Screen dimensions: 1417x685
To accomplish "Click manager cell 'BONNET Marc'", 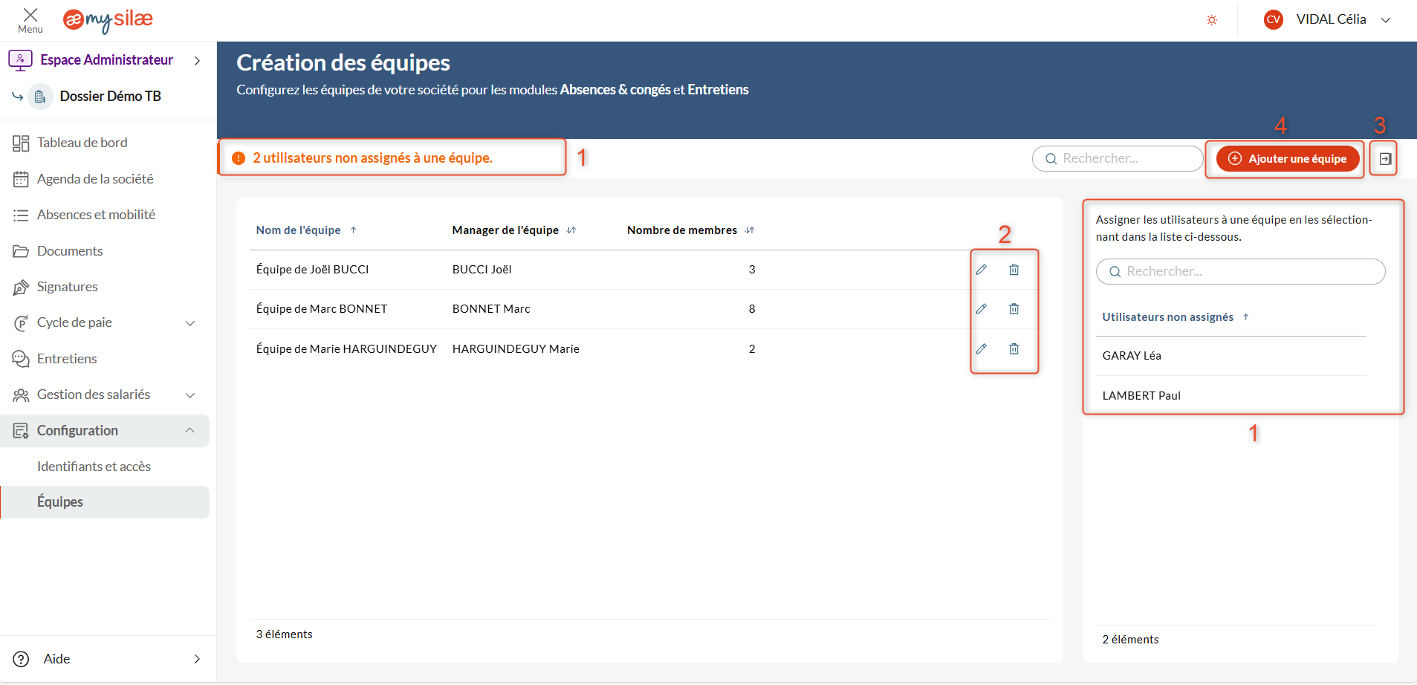I will (491, 309).
